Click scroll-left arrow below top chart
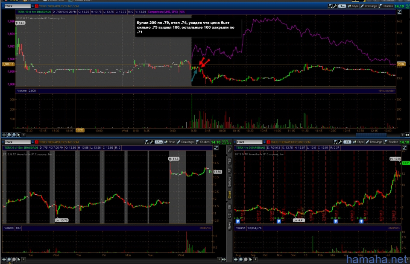The height and width of the screenshot is (264, 410). point(24,135)
